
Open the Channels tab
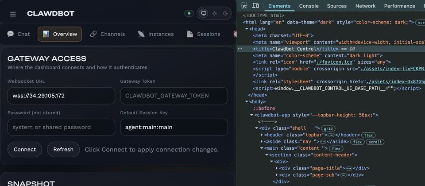(x=108, y=34)
